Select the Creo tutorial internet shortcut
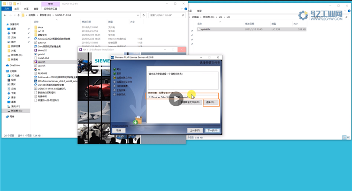Viewport: 352px width, 191px height. click(49, 46)
